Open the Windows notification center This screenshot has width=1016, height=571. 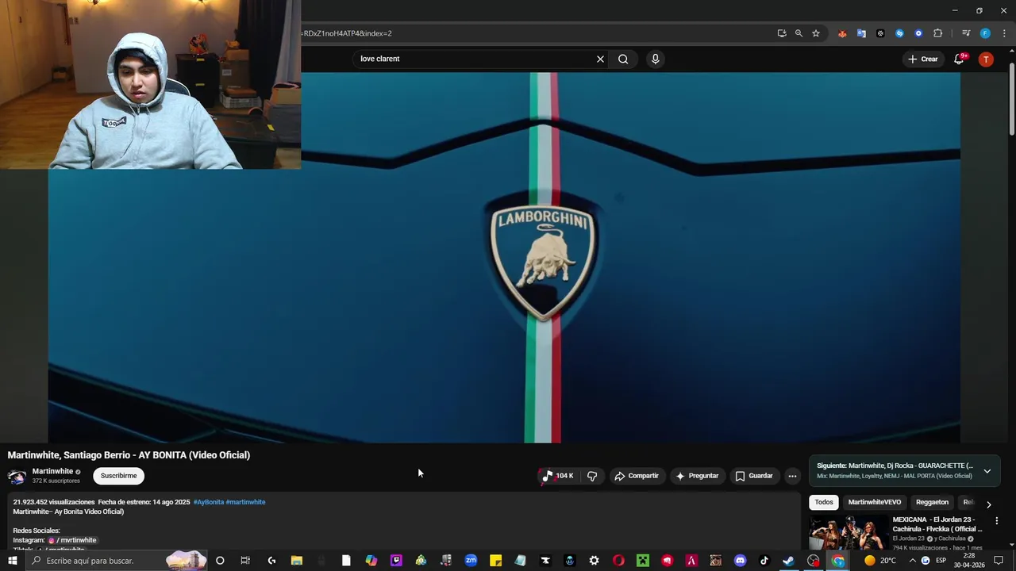(999, 561)
